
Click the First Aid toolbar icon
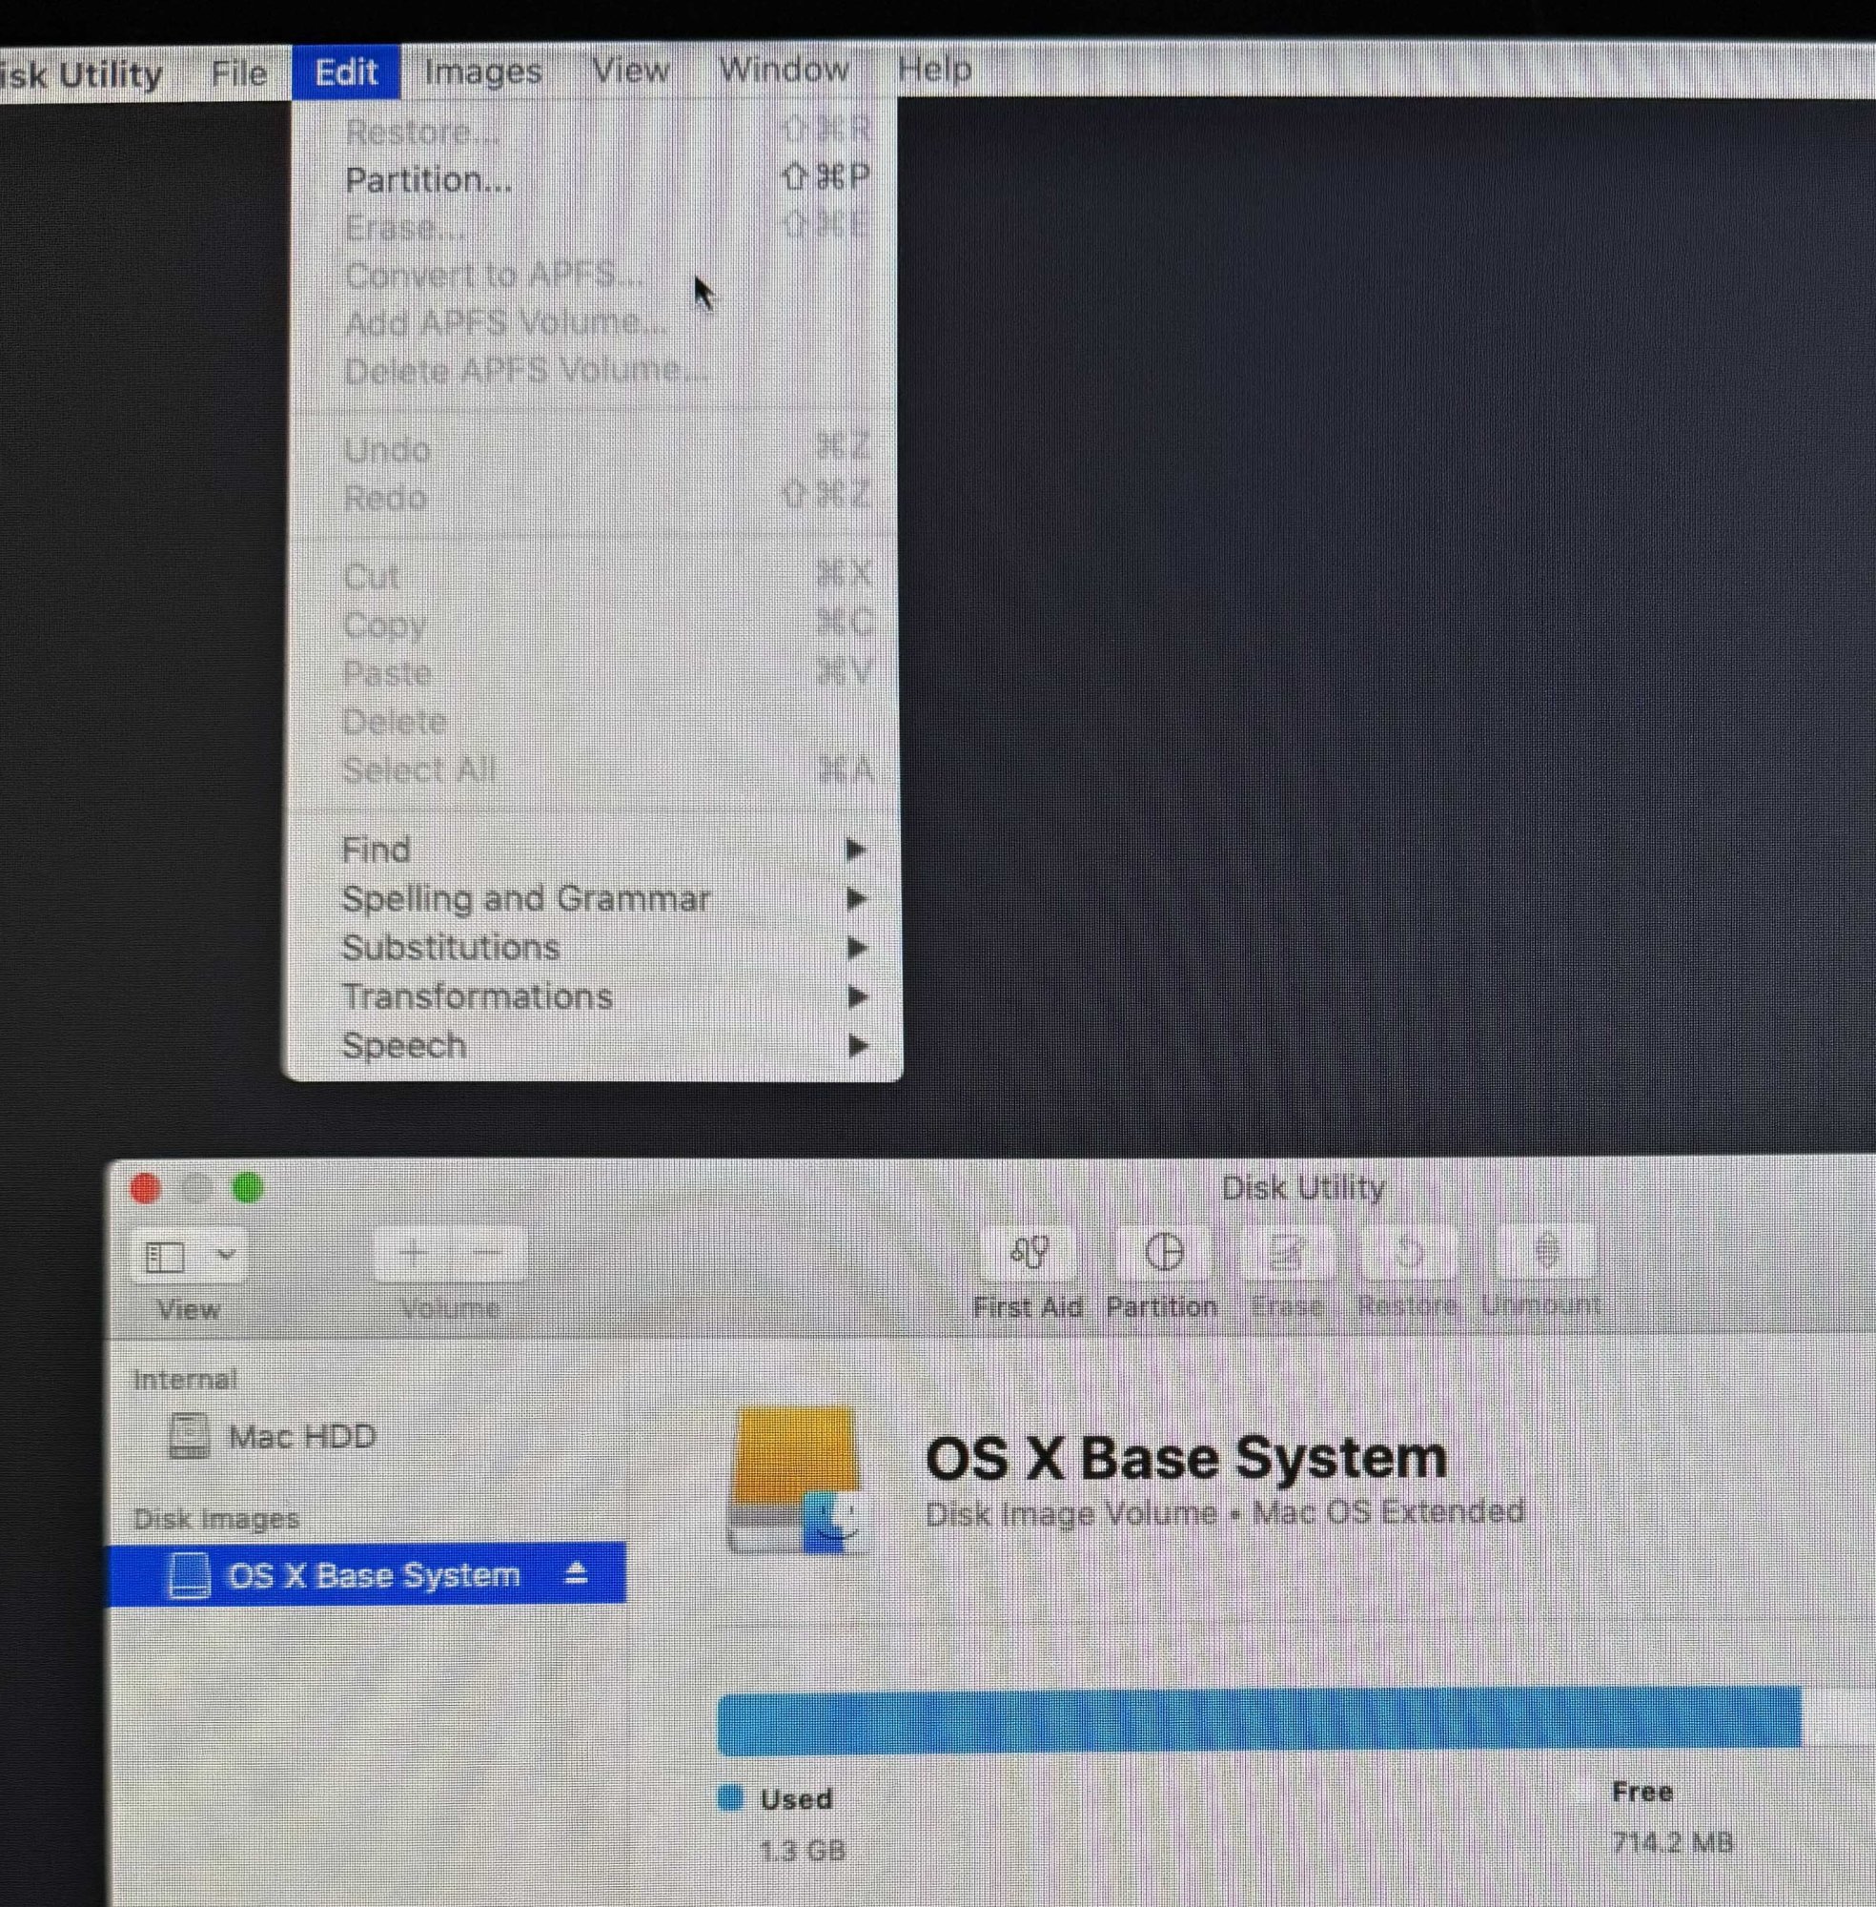[1029, 1254]
